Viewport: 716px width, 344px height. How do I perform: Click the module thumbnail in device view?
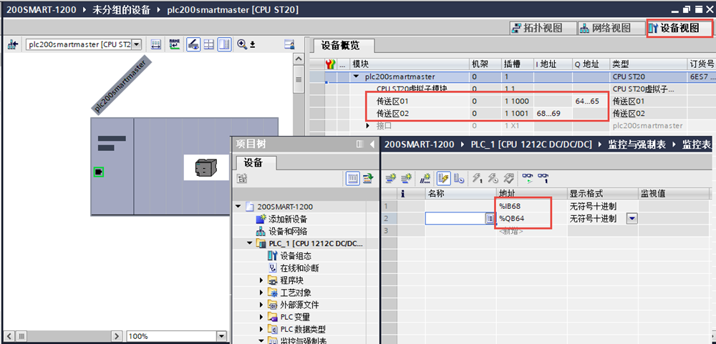(206, 167)
